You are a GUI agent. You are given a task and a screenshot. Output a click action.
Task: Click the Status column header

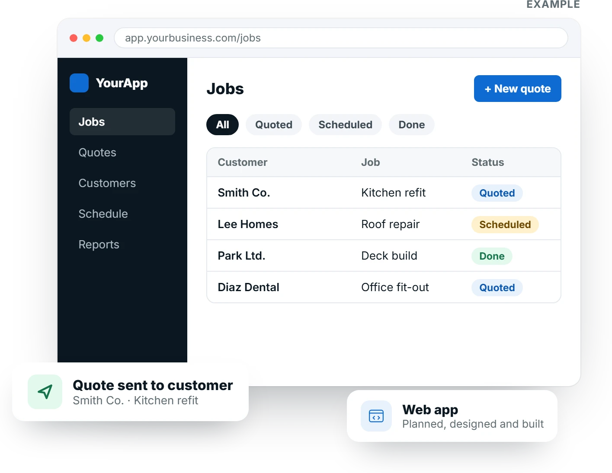488,162
